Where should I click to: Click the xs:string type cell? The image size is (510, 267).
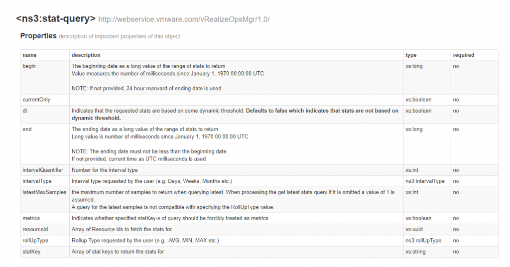(416, 252)
